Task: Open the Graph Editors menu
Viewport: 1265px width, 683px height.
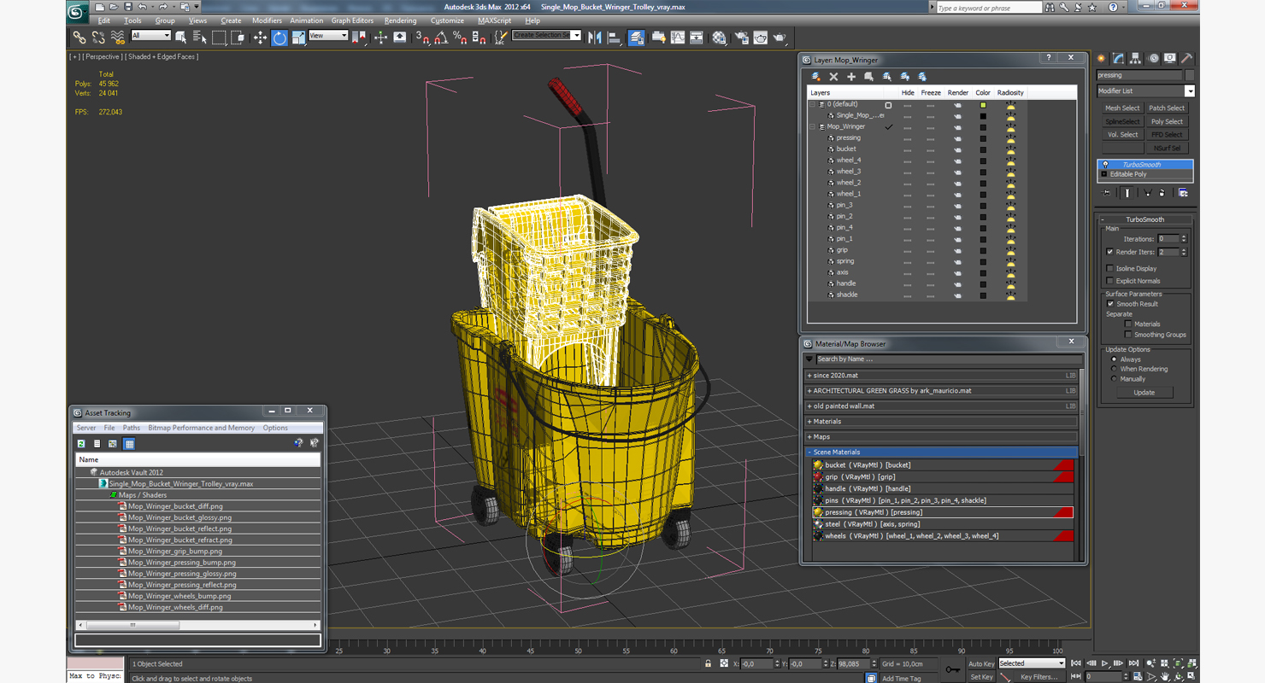Action: (352, 20)
